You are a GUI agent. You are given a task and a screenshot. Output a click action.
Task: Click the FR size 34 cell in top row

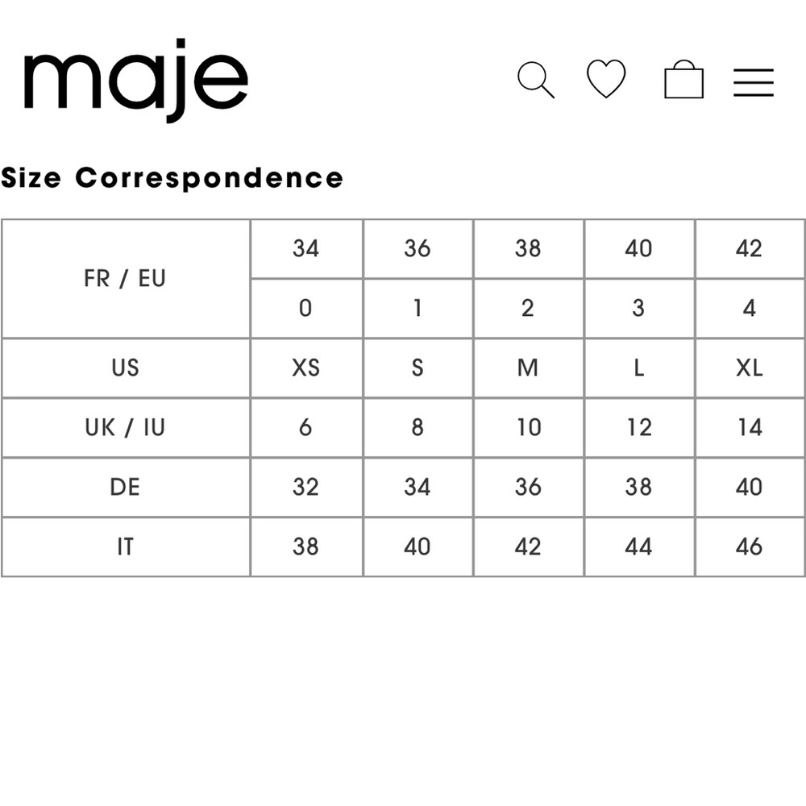[x=305, y=249]
